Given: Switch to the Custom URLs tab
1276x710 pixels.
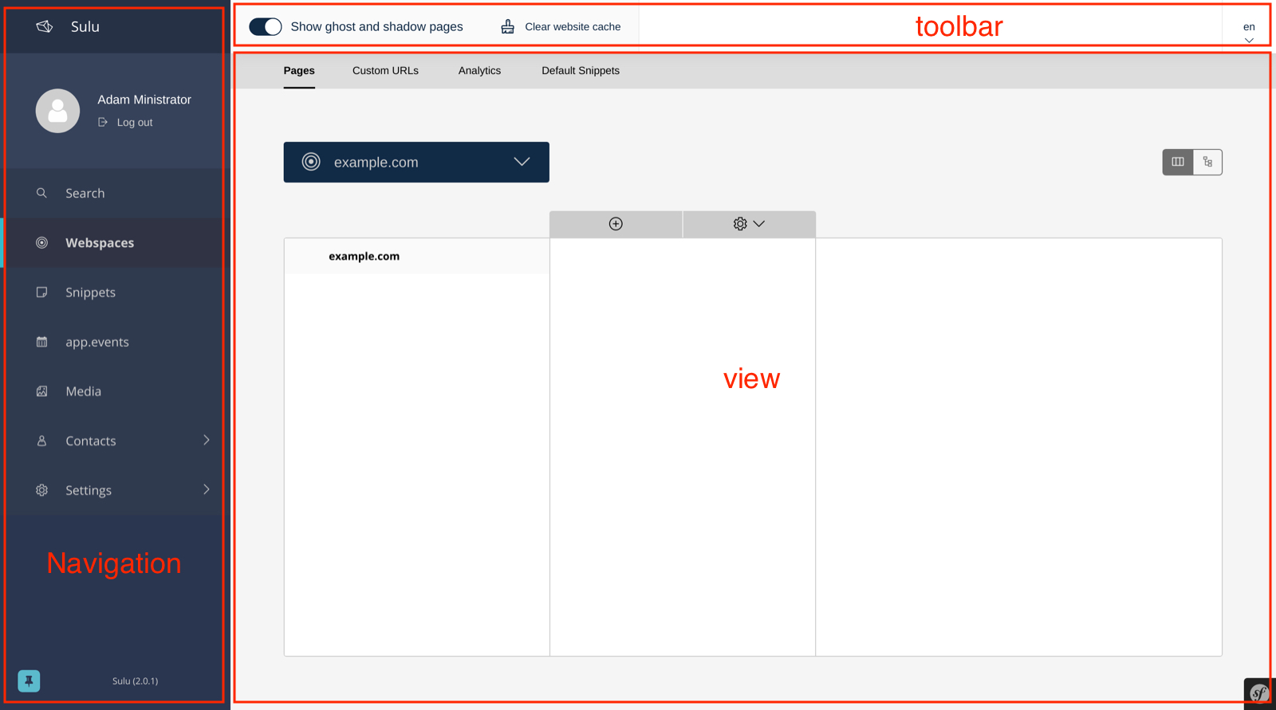Looking at the screenshot, I should coord(385,71).
